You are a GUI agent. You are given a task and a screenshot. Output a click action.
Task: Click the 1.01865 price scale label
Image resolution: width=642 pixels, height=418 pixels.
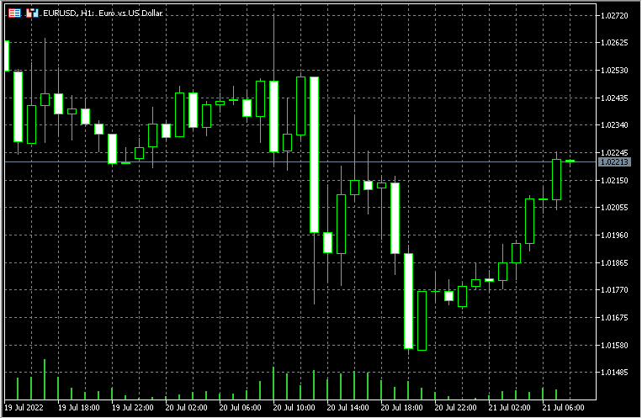point(614,262)
